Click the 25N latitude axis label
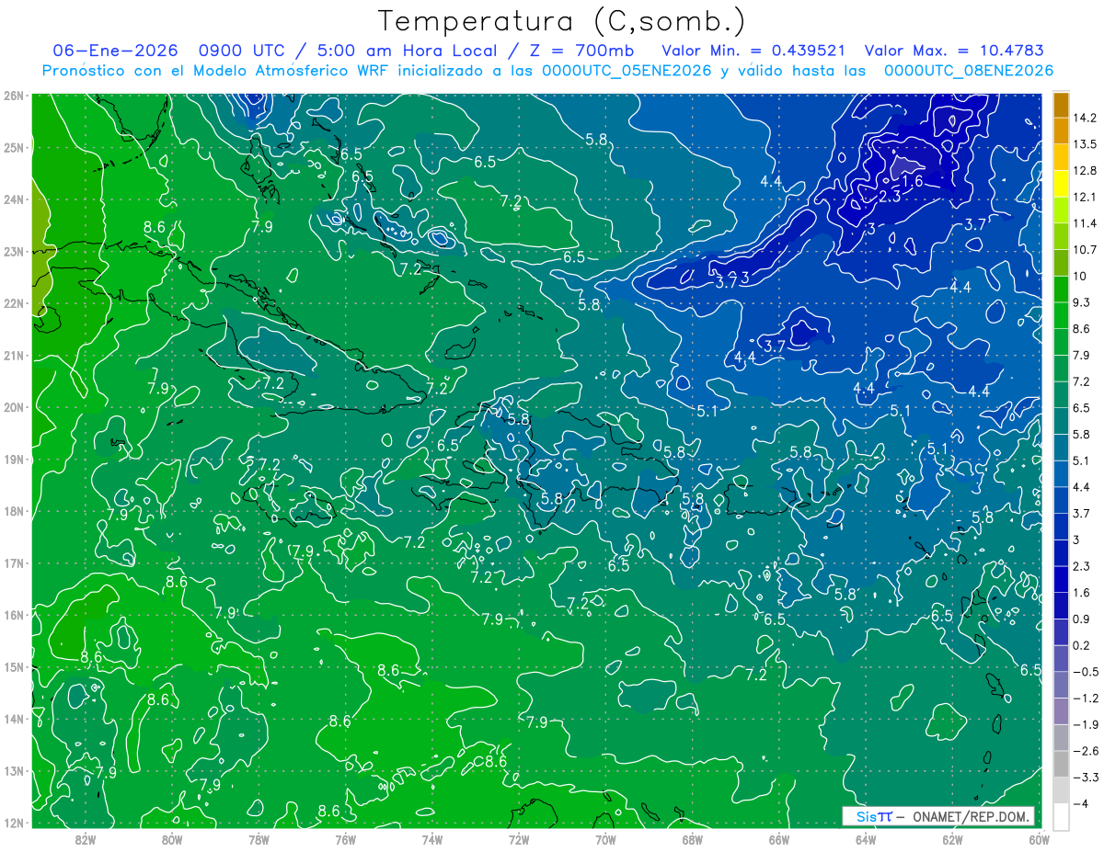The height and width of the screenshot is (852, 1104). 13,147
